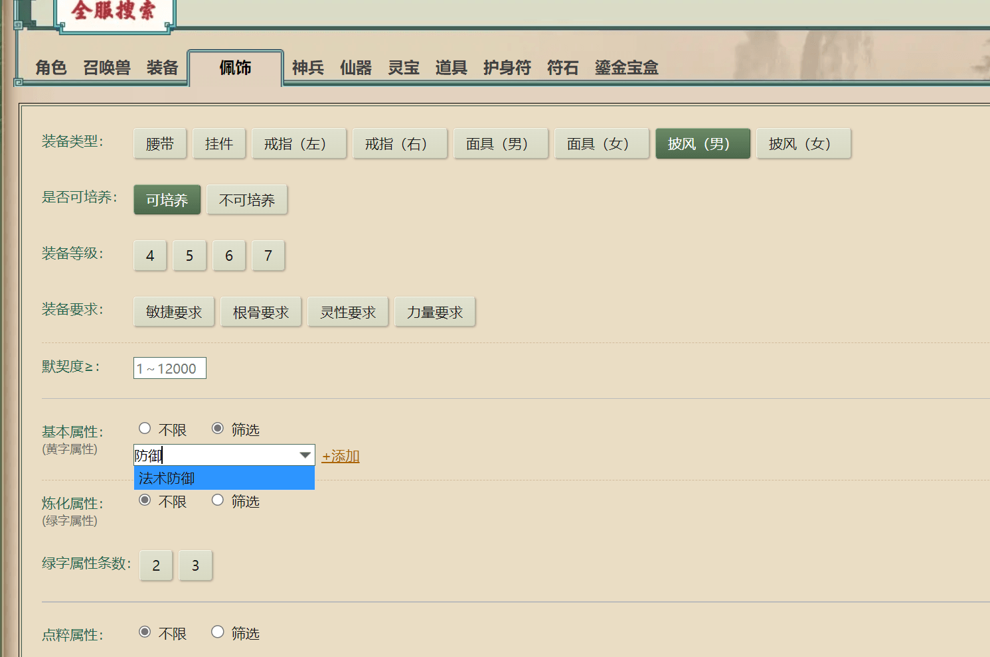Select 筛选 radio for 炼化属性

click(218, 500)
